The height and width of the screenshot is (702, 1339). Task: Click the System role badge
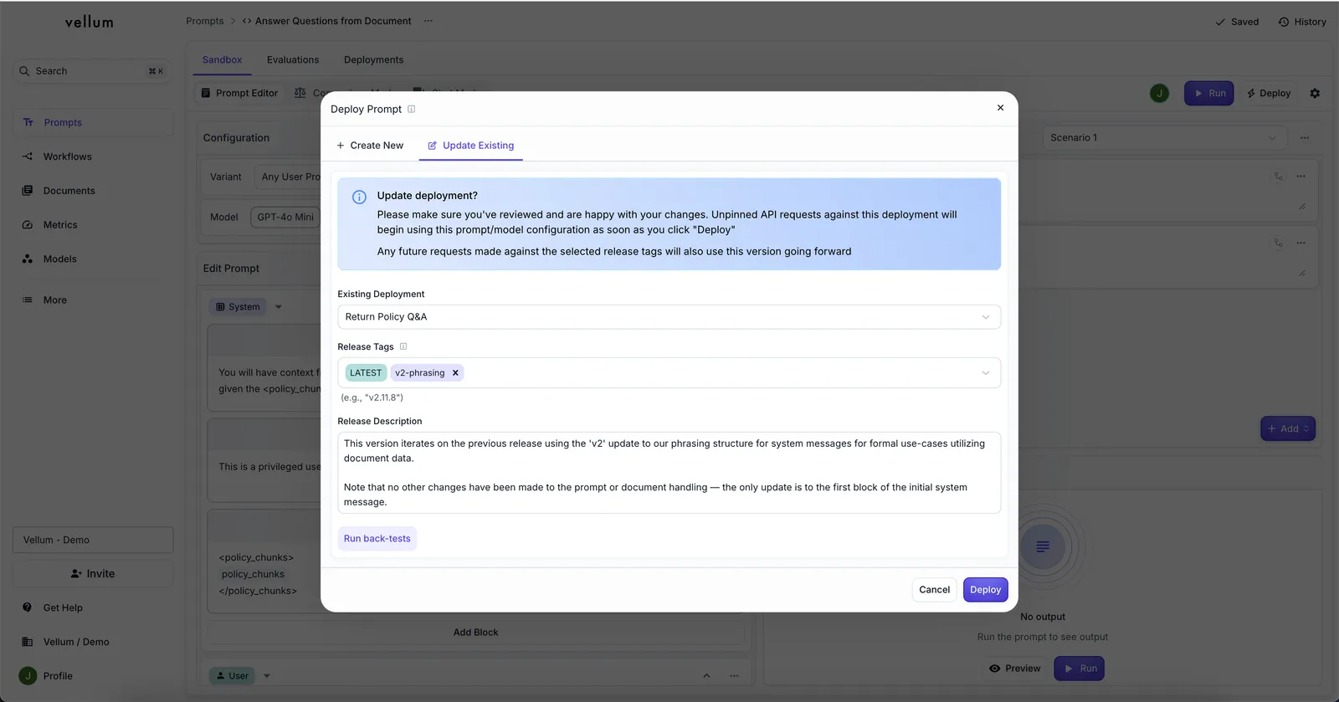238,307
